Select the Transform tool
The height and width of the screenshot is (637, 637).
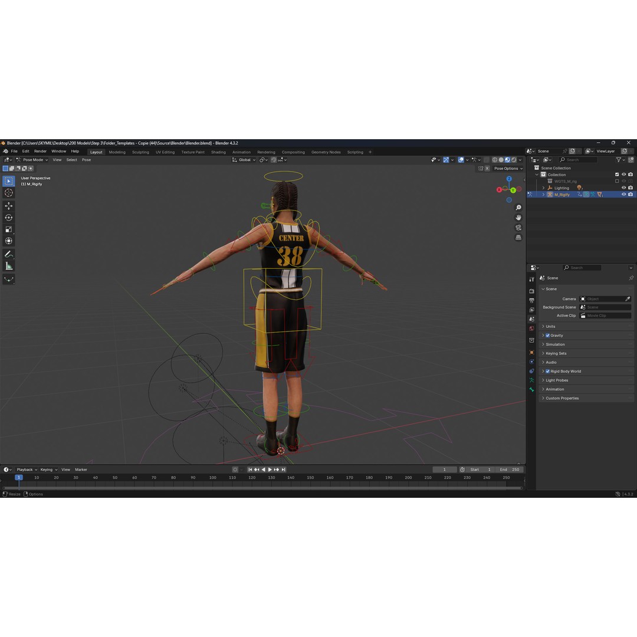[x=8, y=241]
